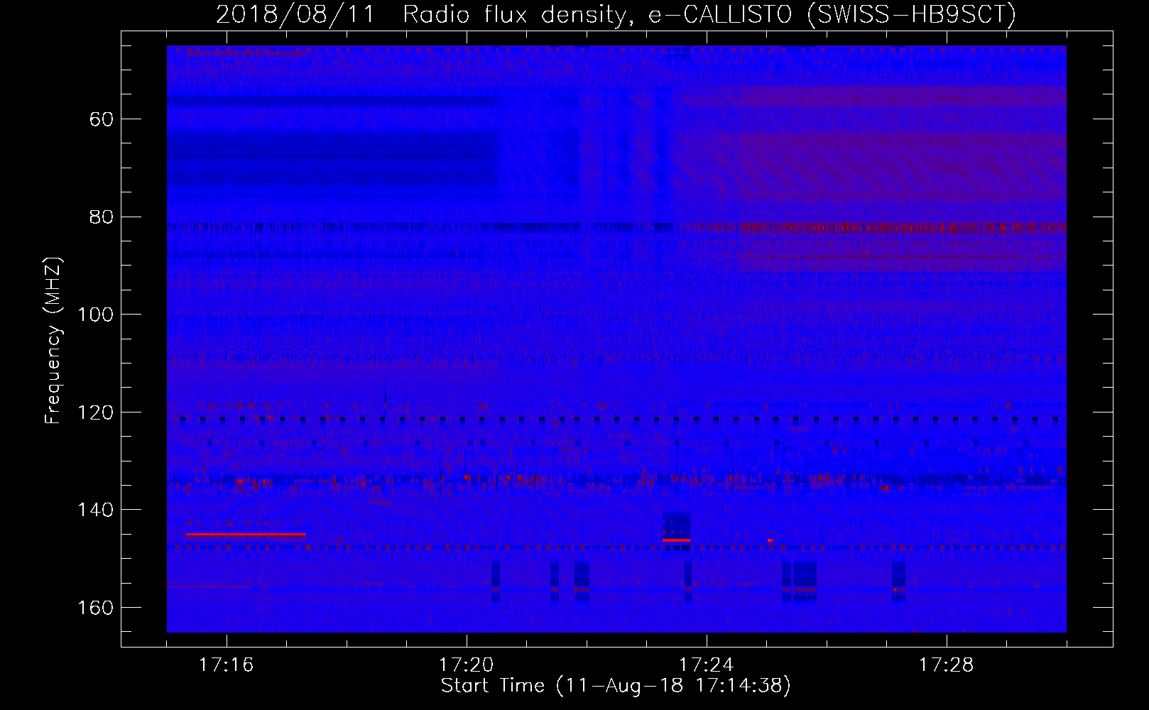This screenshot has width=1149, height=710.
Task: Click the 60 frequency tick label
Action: coord(102,119)
